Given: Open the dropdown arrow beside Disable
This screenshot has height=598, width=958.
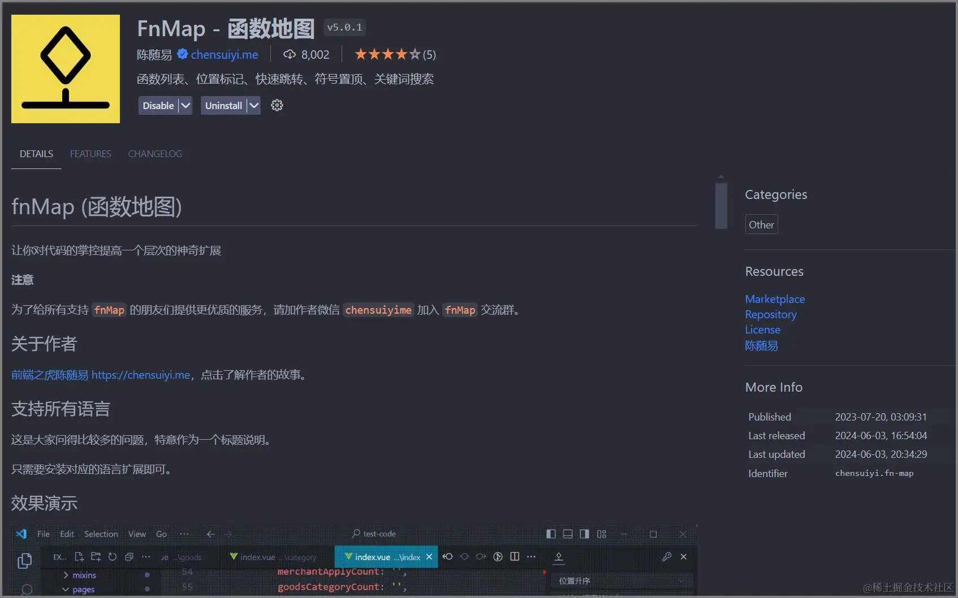Looking at the screenshot, I should [185, 106].
